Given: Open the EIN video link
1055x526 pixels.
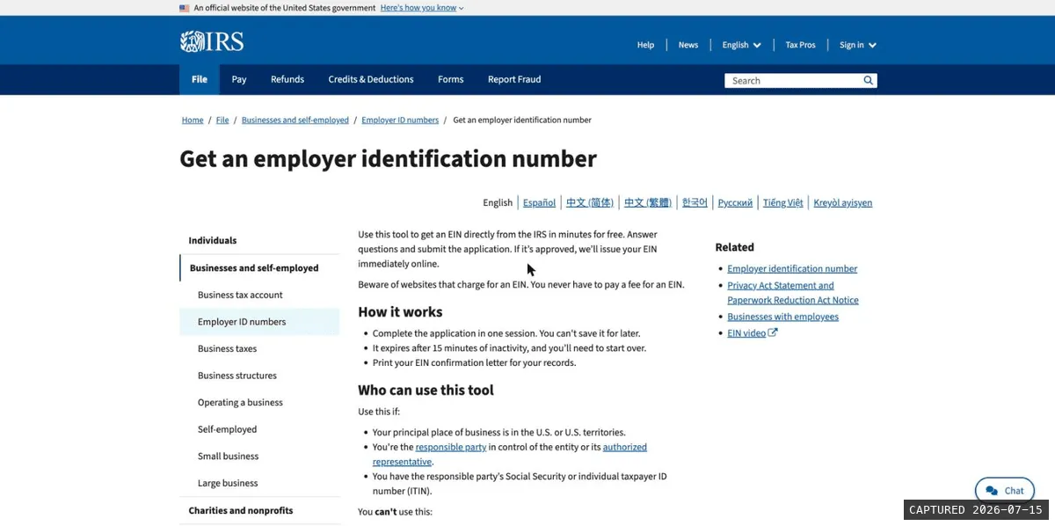Looking at the screenshot, I should click(746, 333).
